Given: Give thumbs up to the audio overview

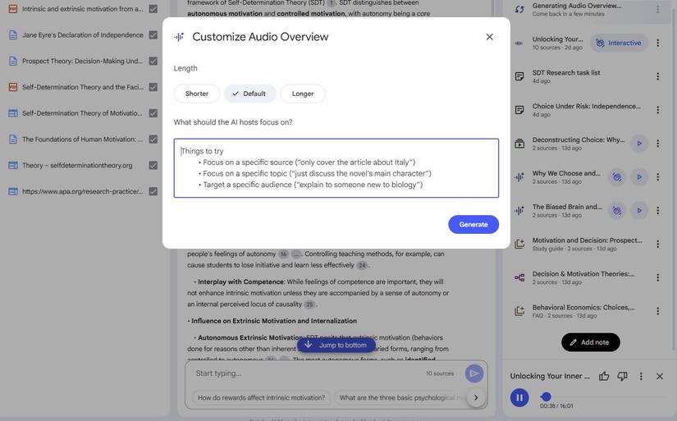Looking at the screenshot, I should click(604, 376).
